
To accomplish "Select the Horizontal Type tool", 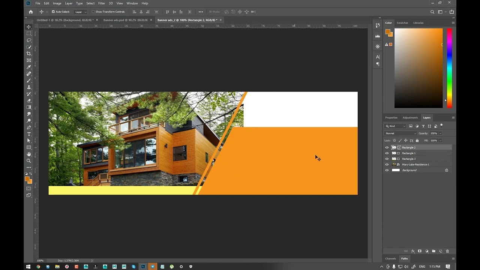I will [29, 134].
